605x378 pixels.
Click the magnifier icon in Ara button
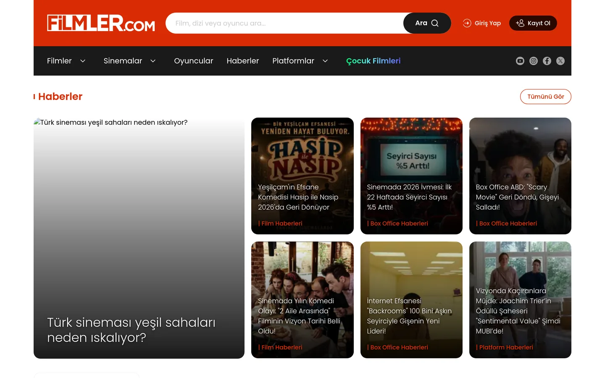point(435,23)
